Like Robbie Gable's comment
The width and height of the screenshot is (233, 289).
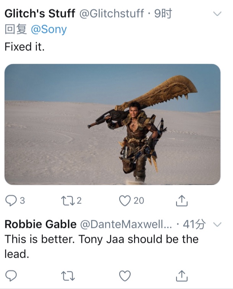click(x=125, y=276)
